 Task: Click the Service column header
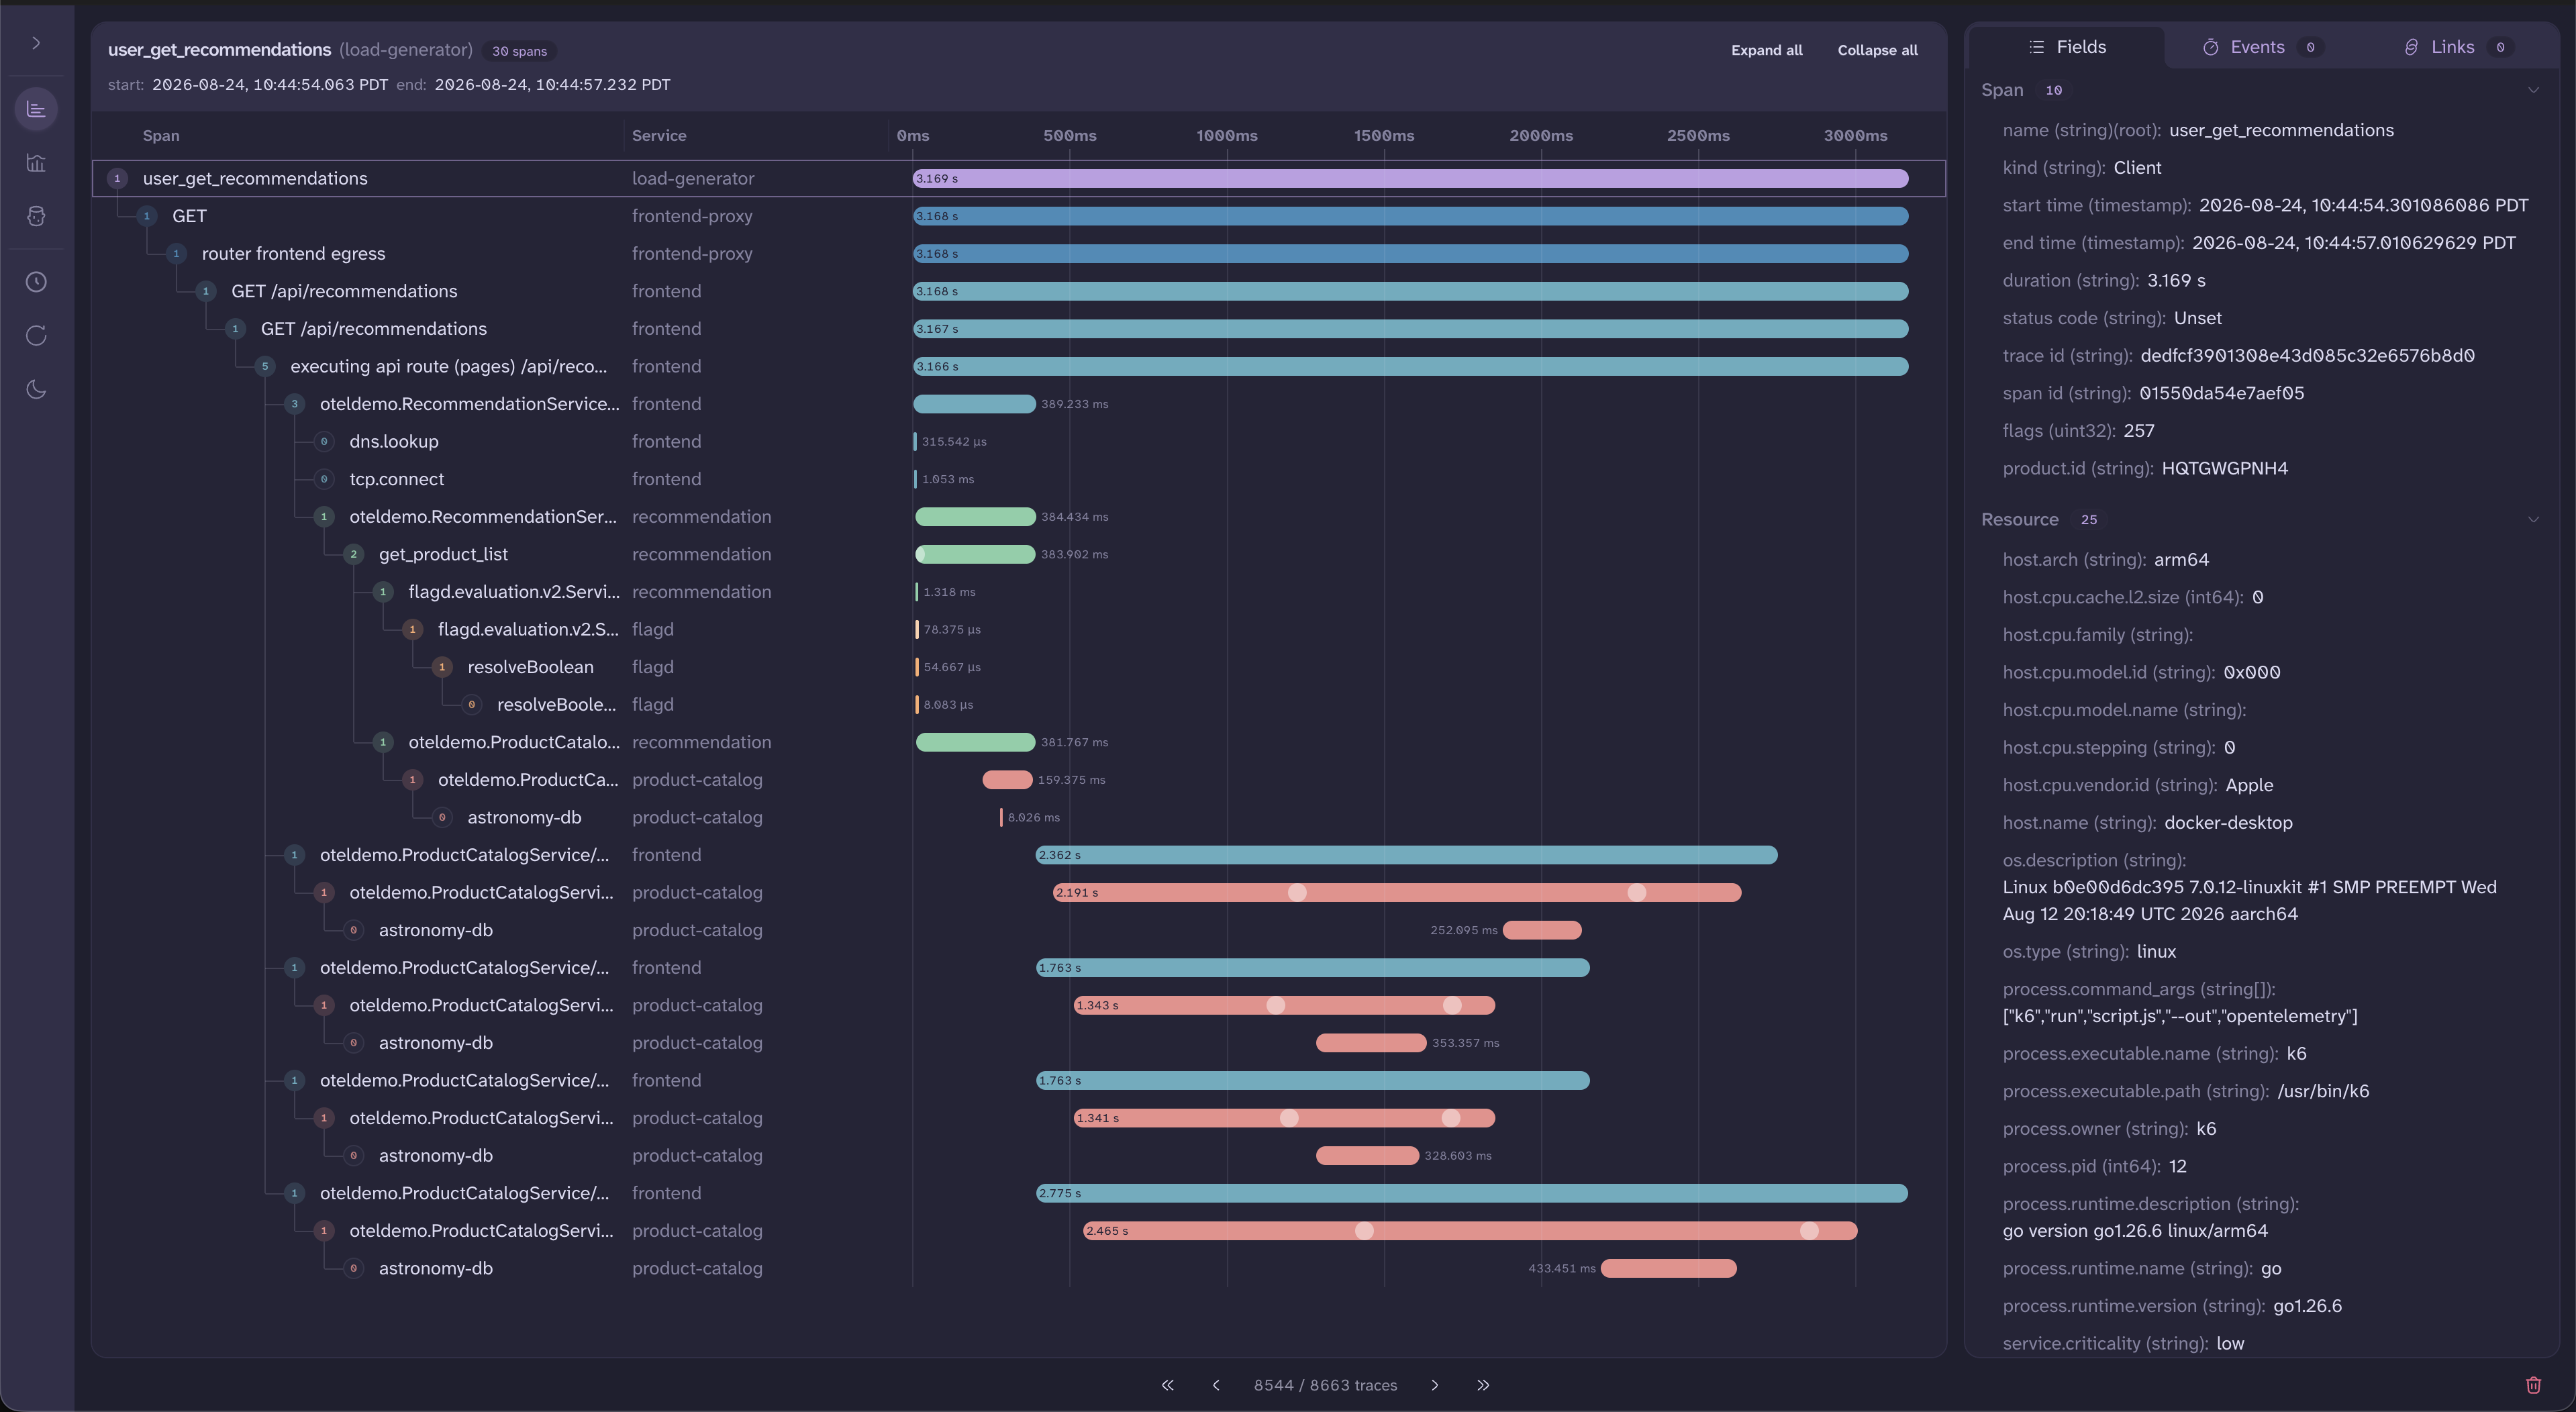click(659, 136)
